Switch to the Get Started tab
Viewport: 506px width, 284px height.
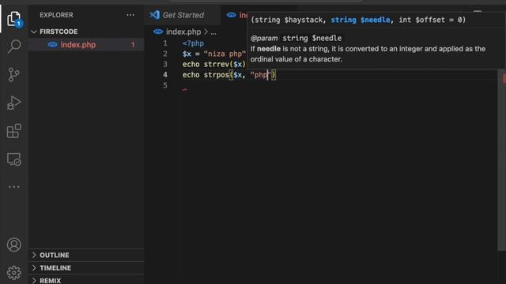click(183, 15)
